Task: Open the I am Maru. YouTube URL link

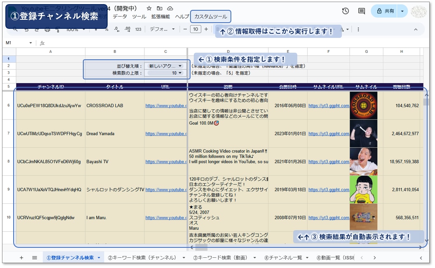Action: [x=166, y=218]
